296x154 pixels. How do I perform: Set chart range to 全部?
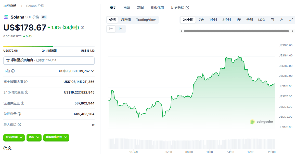click(x=250, y=20)
